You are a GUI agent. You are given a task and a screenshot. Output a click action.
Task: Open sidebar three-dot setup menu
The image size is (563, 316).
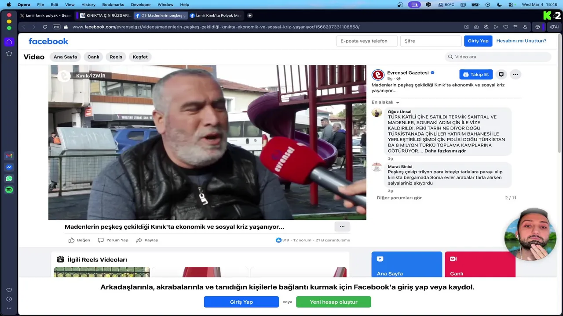coord(9,308)
